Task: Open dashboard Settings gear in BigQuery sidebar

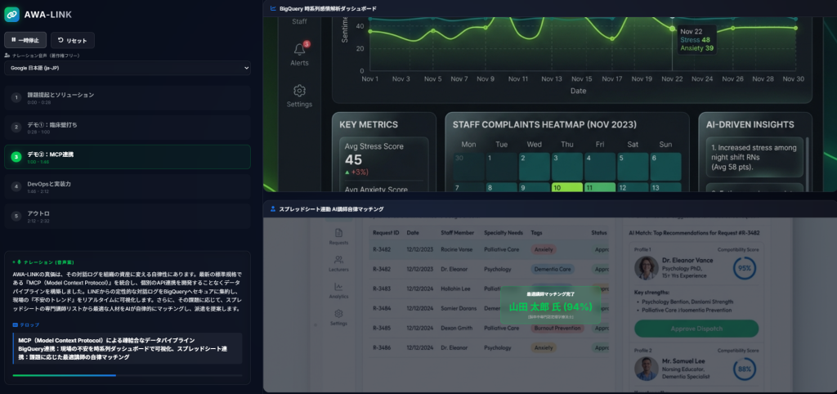Action: click(299, 90)
